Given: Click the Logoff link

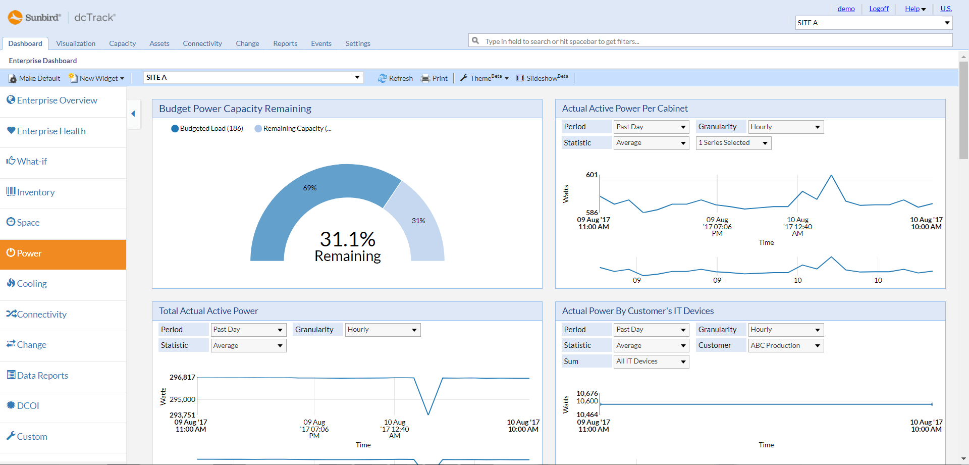Looking at the screenshot, I should tap(879, 9).
